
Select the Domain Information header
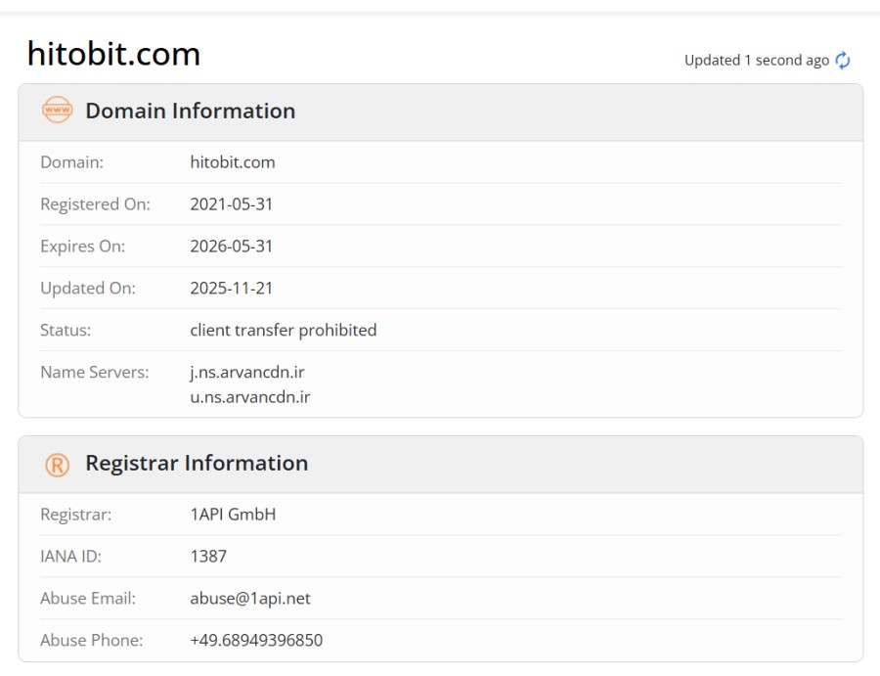(x=191, y=111)
